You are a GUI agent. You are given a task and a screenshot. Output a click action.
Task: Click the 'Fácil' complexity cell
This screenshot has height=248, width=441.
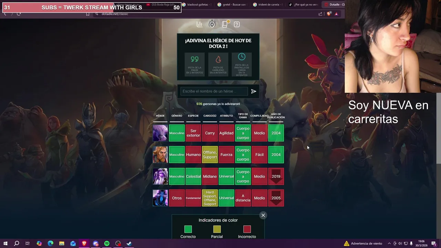click(259, 155)
